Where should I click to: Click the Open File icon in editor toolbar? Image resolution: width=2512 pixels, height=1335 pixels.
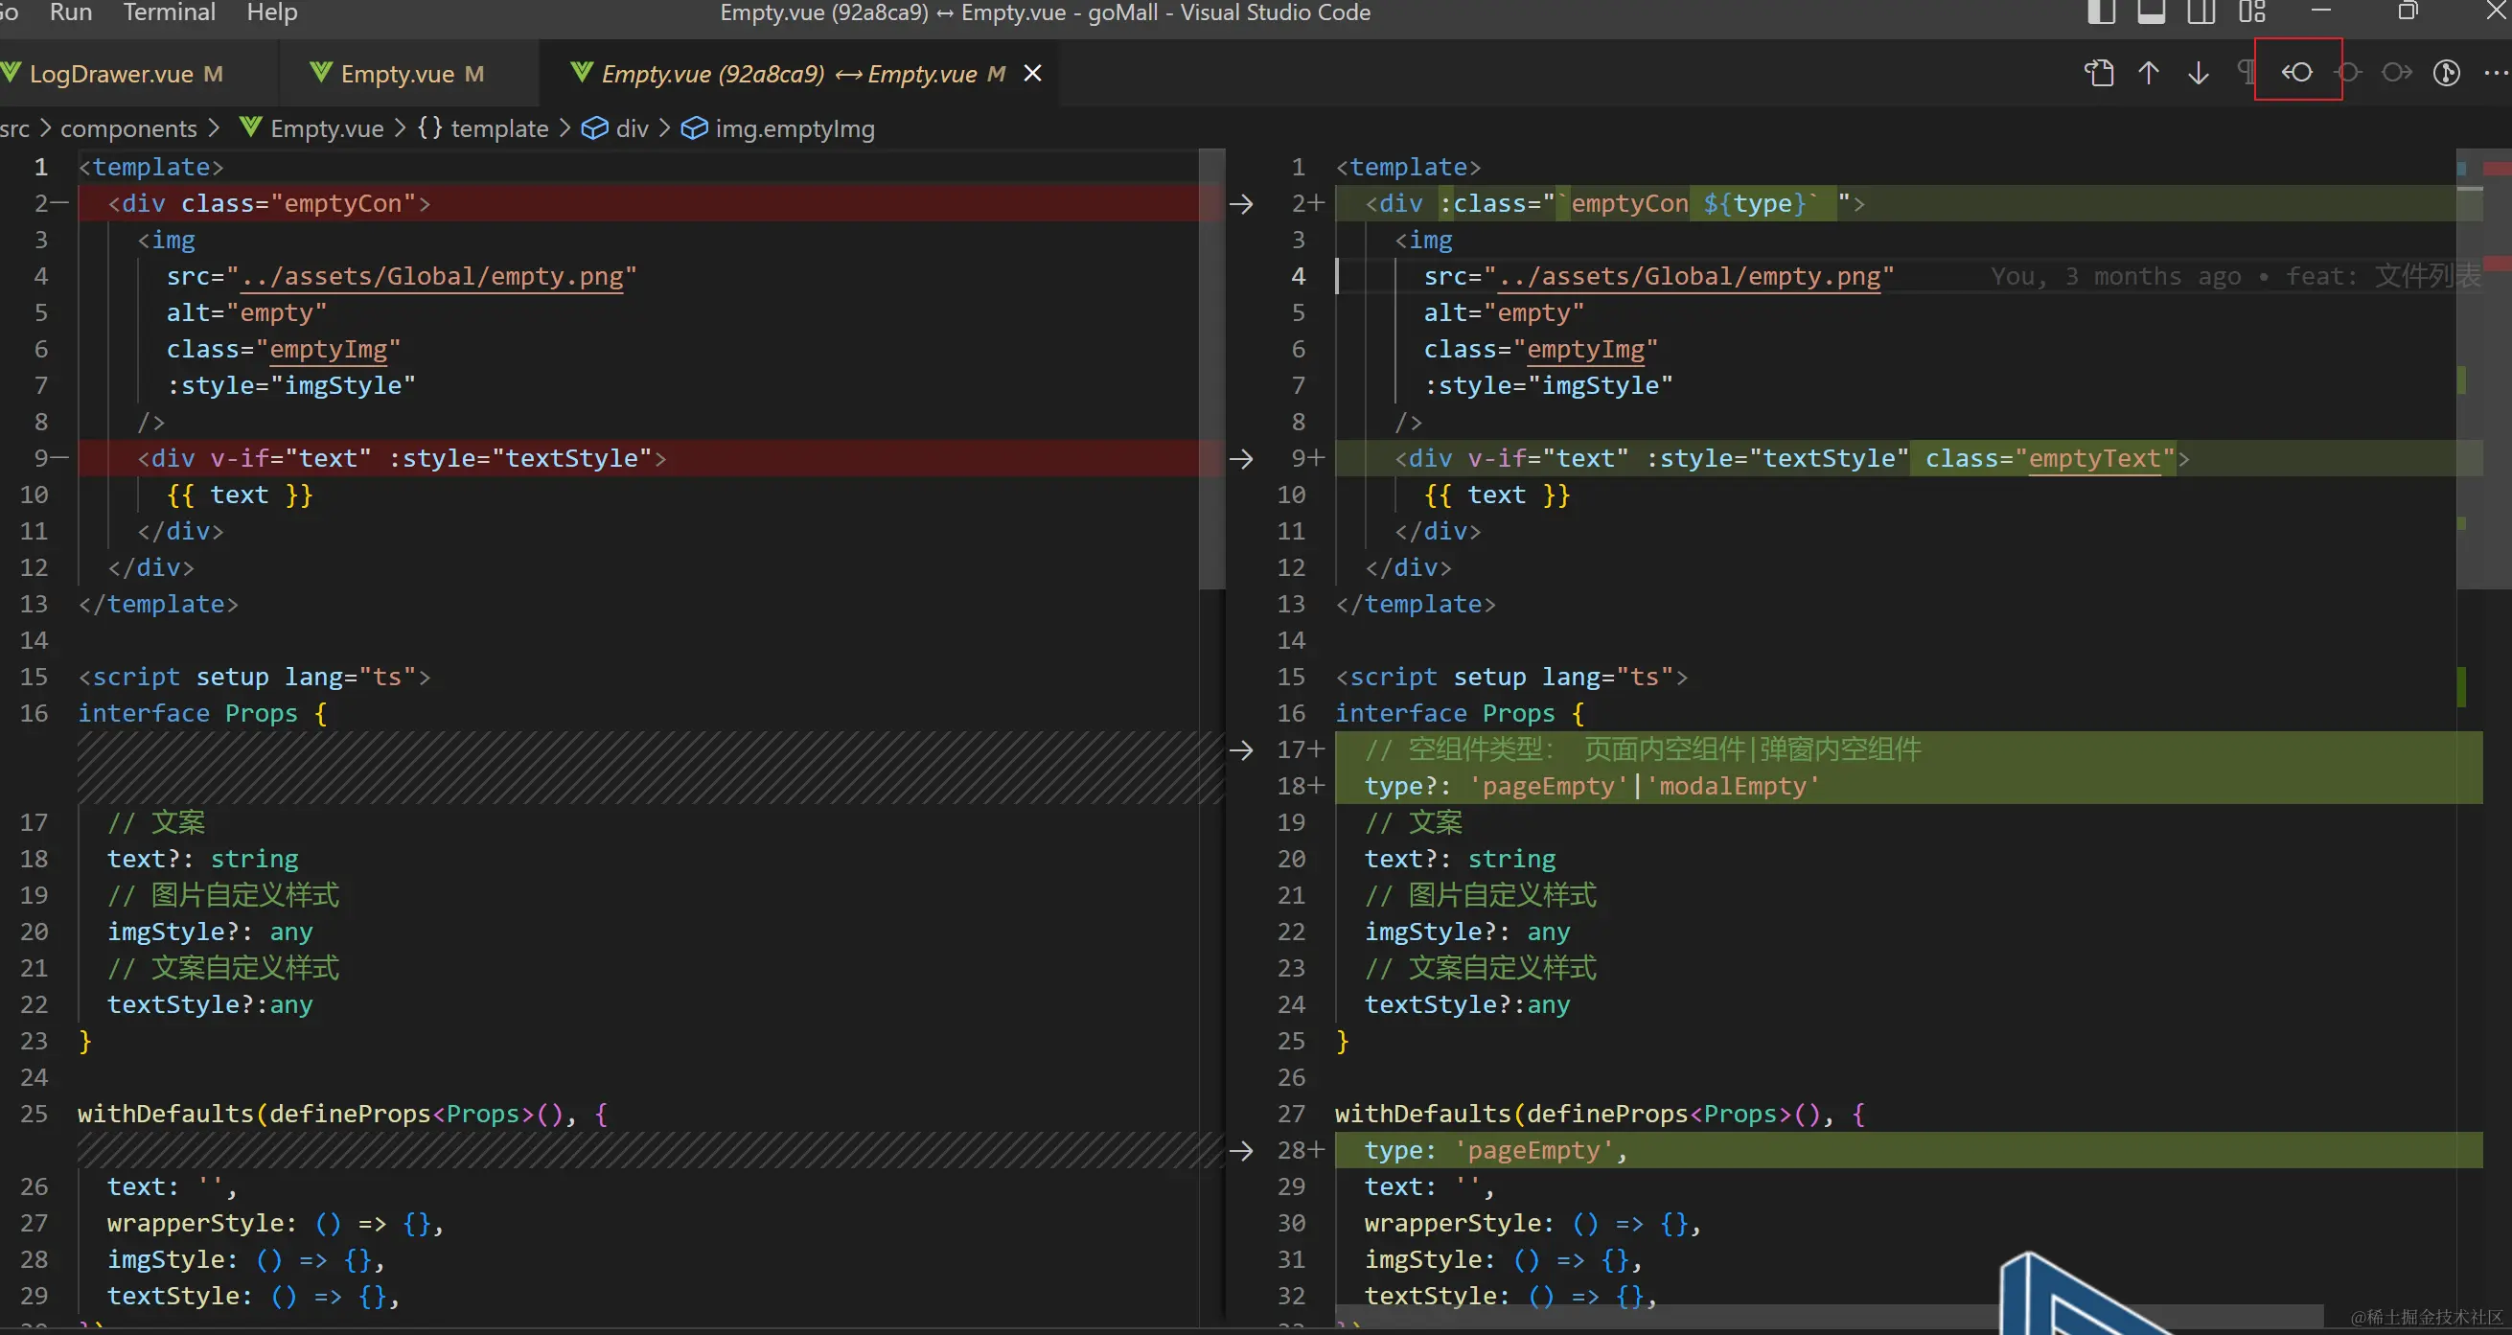(2099, 73)
